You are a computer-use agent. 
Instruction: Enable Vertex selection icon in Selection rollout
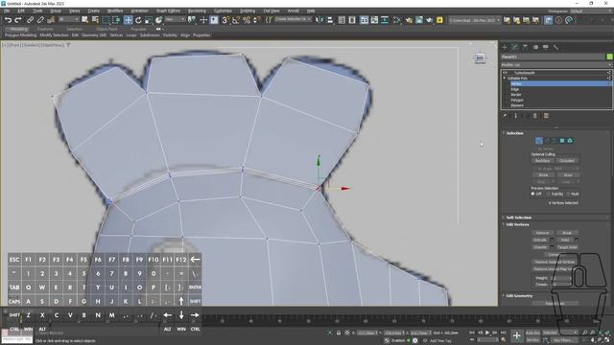[x=539, y=141]
